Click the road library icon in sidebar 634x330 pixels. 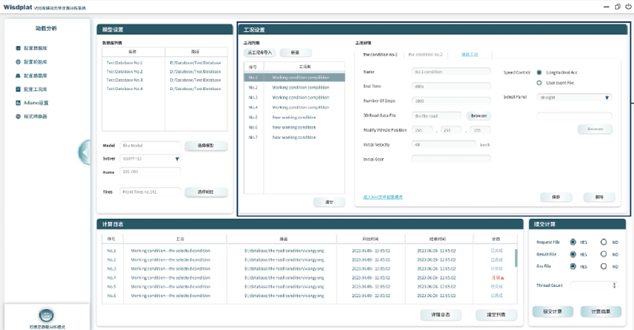tap(17, 76)
